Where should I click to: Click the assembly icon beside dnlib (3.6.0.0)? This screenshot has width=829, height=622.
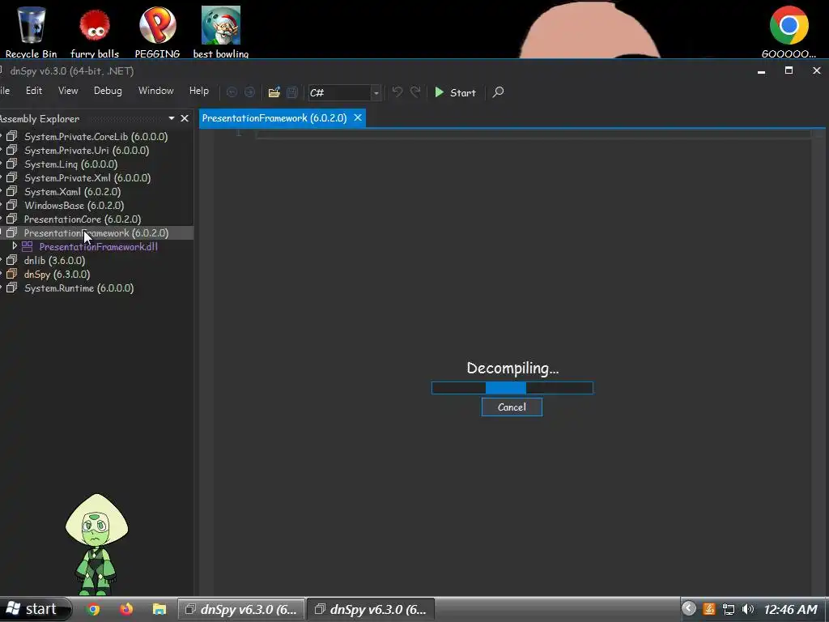coord(11,260)
